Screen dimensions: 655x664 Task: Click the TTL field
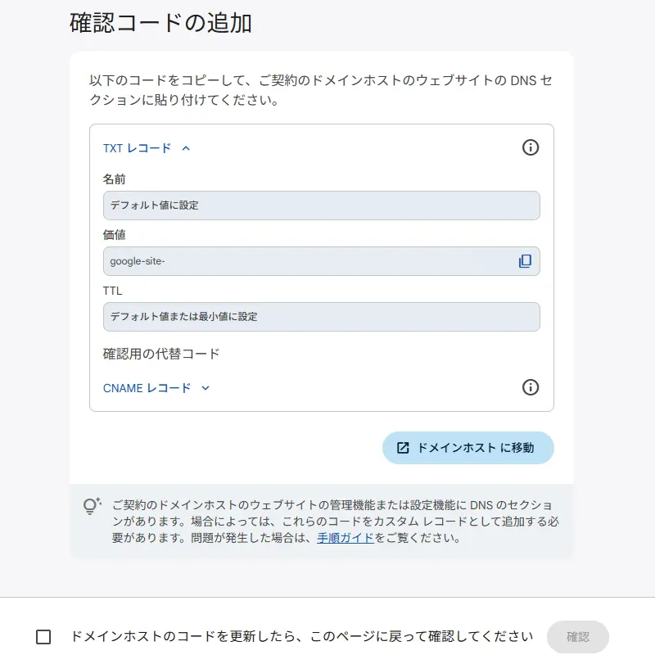pyautogui.click(x=321, y=317)
